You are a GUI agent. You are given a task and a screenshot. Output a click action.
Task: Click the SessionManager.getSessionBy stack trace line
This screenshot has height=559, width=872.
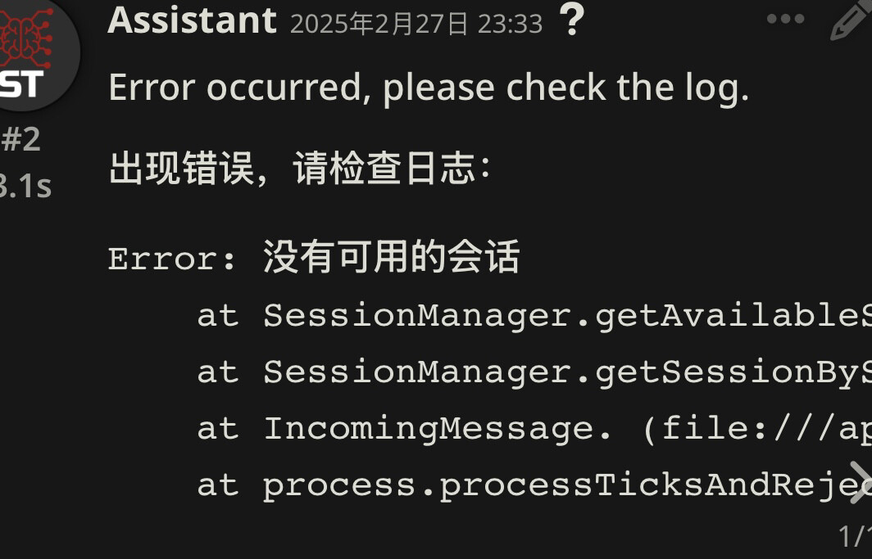point(533,372)
